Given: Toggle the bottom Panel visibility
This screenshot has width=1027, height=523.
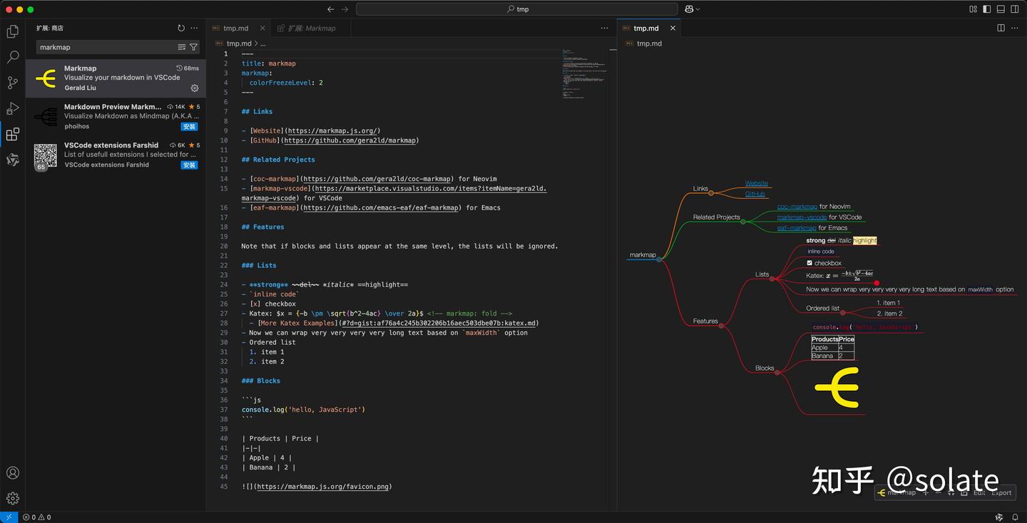Looking at the screenshot, I should 1000,9.
